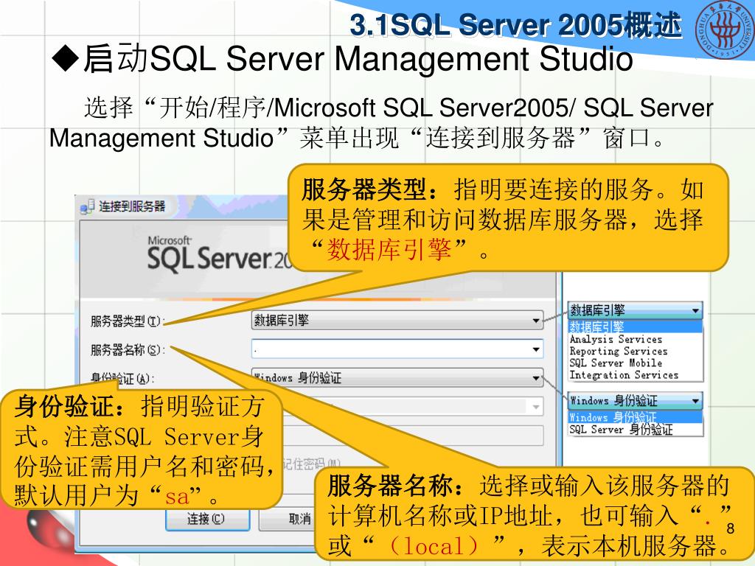Select Analysis Services from the list
Viewport: 755px width, 566px height.
pos(616,339)
